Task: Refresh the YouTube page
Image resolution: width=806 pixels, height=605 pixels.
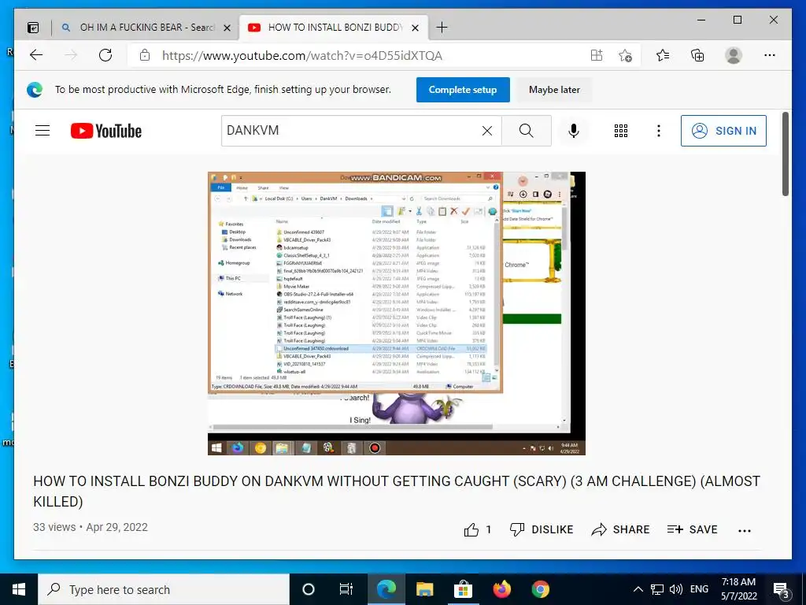Action: pyautogui.click(x=105, y=56)
